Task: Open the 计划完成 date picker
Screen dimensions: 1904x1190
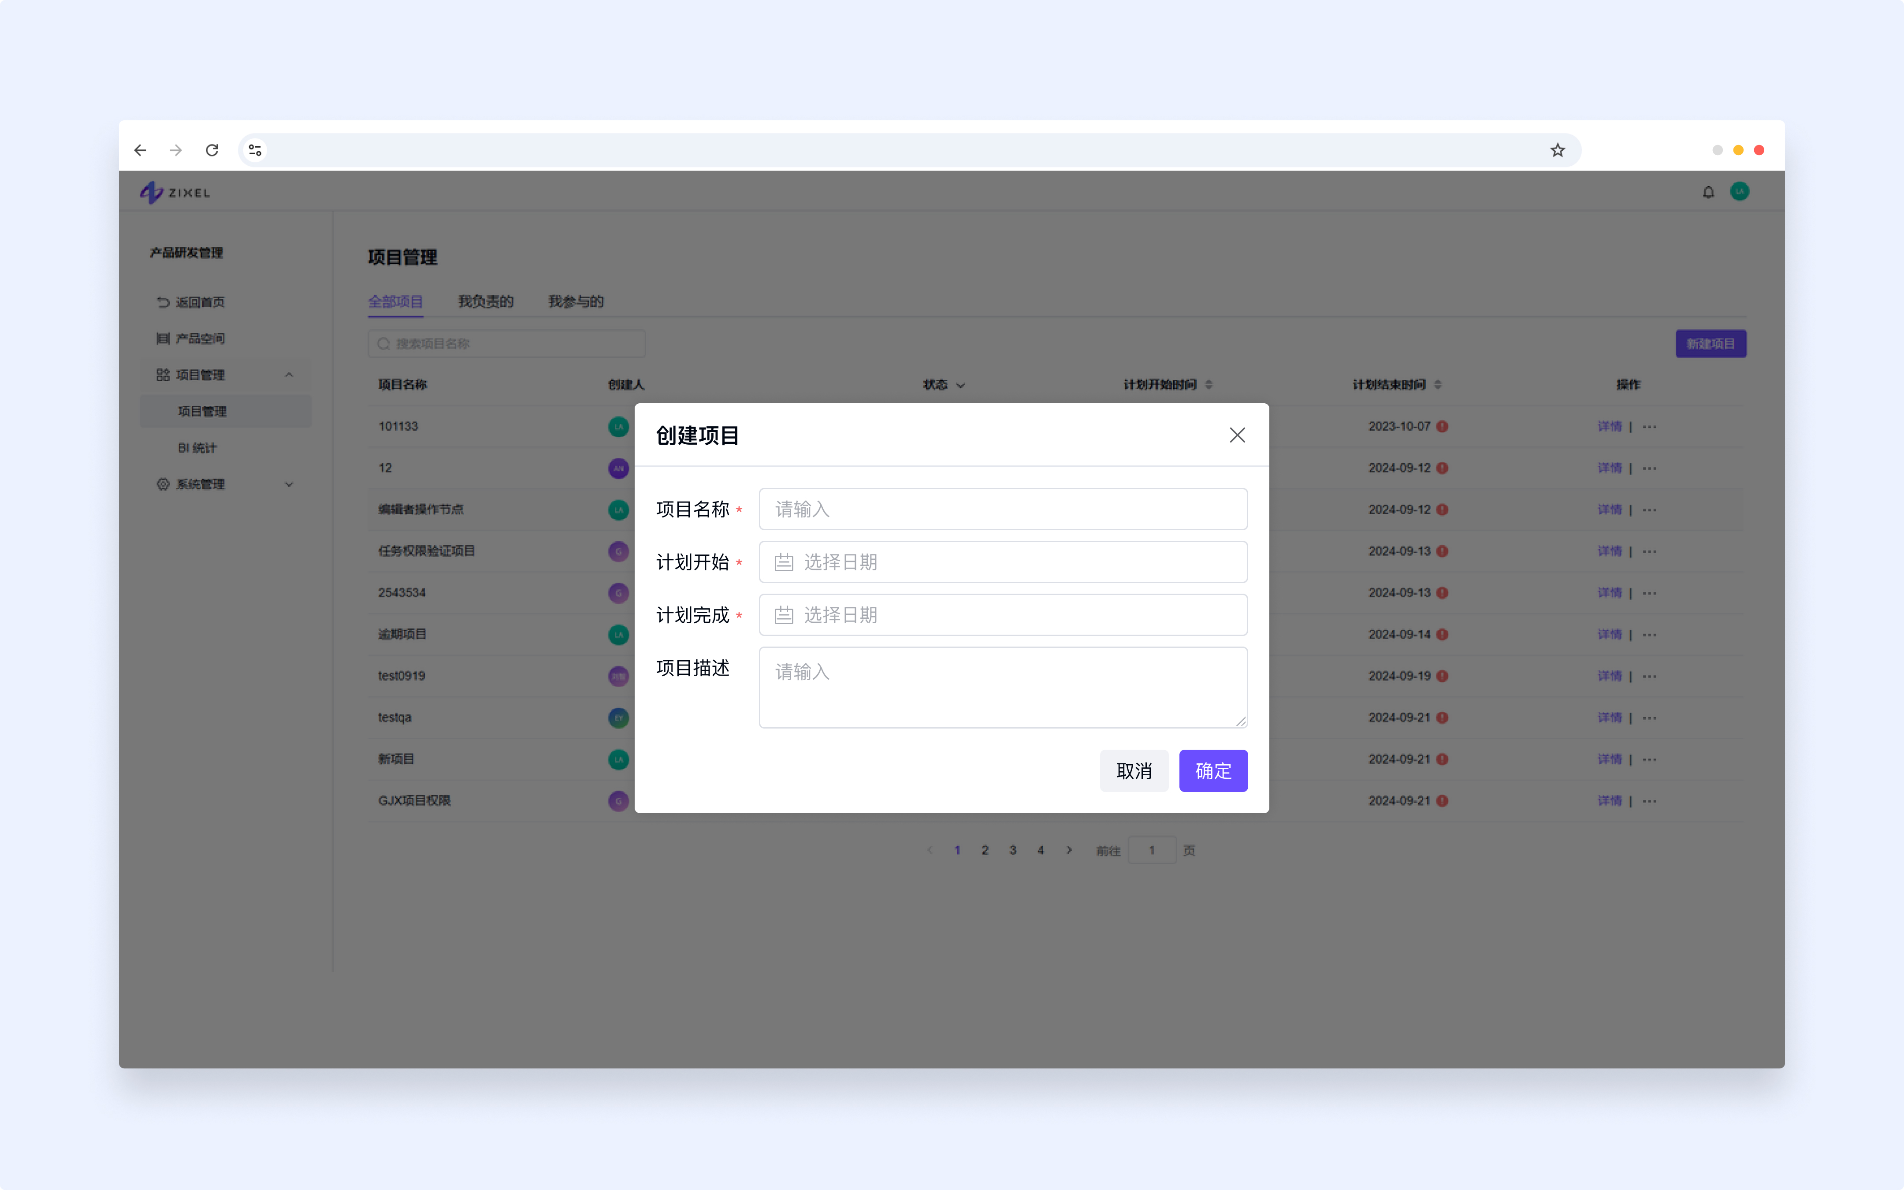Action: [x=1002, y=615]
